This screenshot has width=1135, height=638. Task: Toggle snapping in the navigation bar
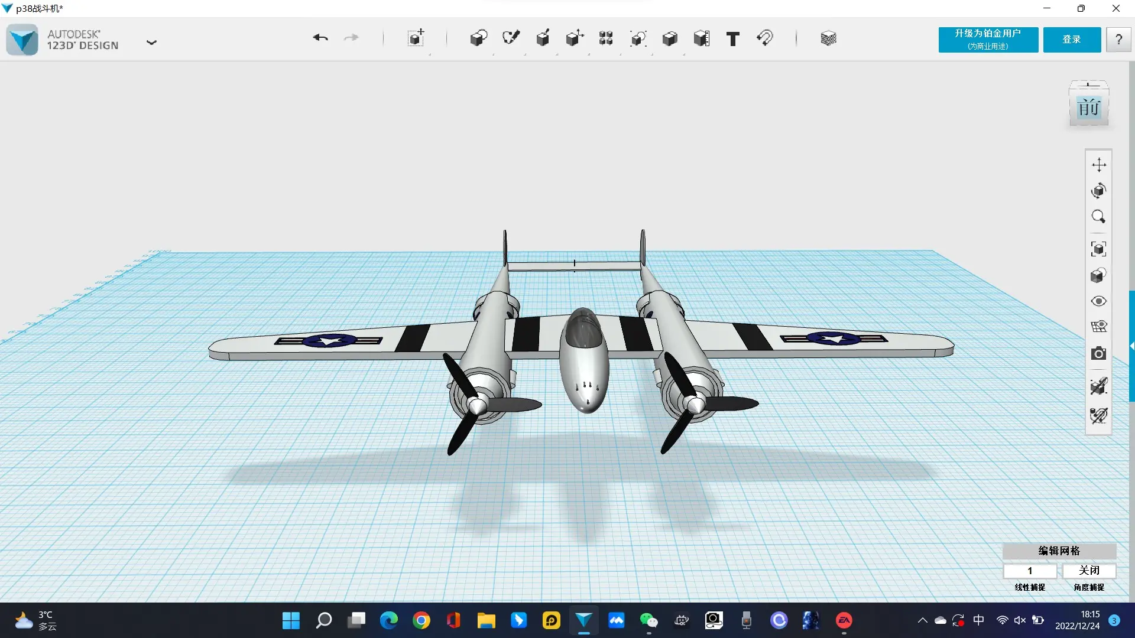point(1099,415)
